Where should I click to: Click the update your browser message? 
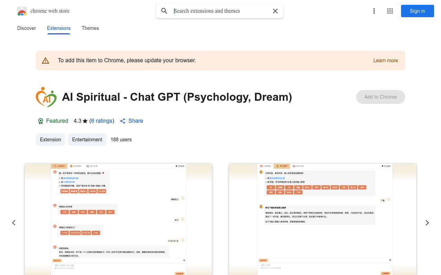tap(127, 60)
